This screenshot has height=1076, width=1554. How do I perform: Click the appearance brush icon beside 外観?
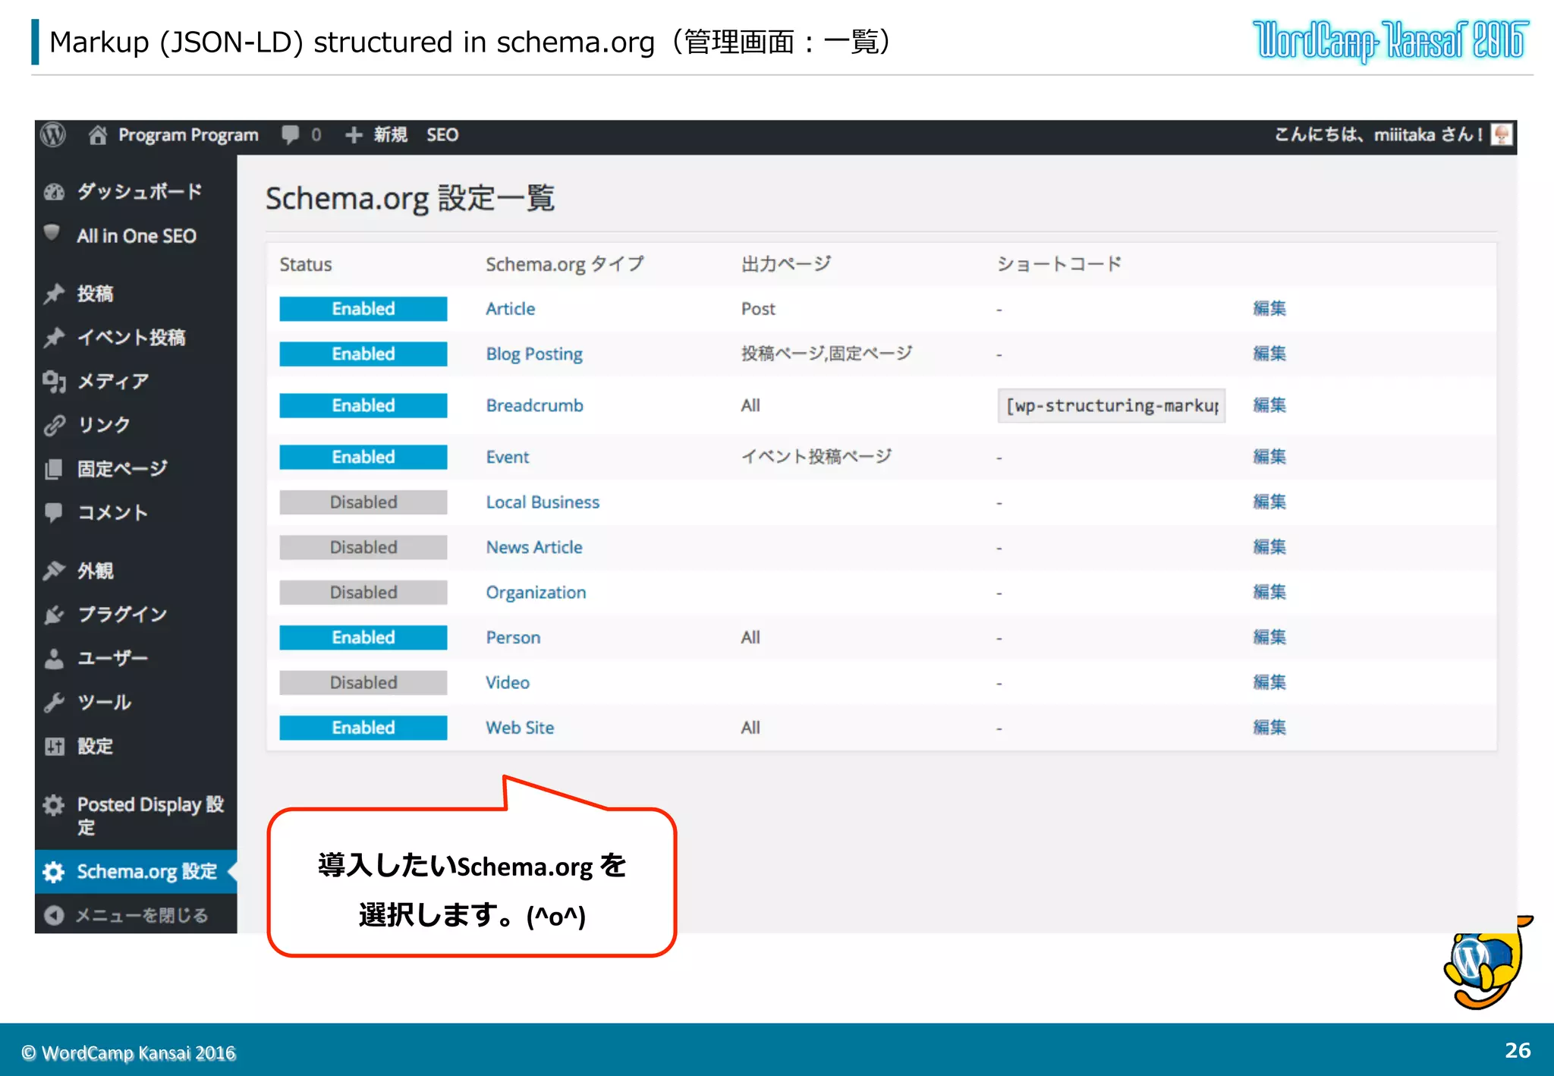click(54, 571)
